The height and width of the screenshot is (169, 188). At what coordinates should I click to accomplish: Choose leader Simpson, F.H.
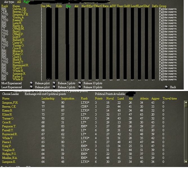[10, 103]
